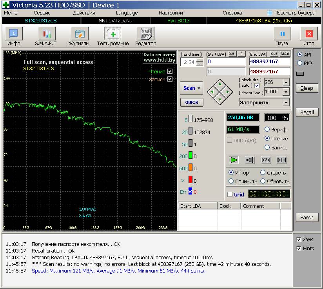The image size is (323, 289).
Task: Open the Журналы logs section
Action: coord(79,36)
